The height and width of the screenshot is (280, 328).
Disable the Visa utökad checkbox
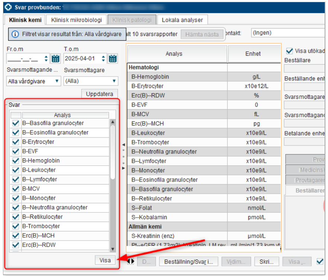click(x=289, y=51)
